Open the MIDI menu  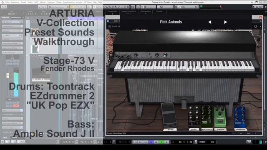point(36,2)
